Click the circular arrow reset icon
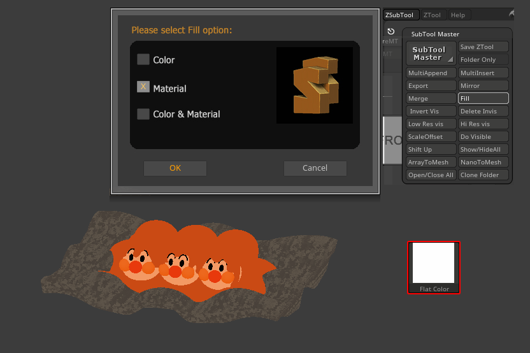 tap(390, 31)
